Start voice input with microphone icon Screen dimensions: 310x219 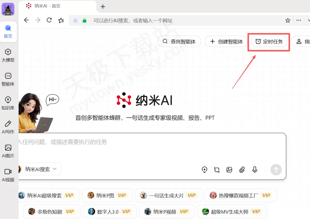coord(255,170)
